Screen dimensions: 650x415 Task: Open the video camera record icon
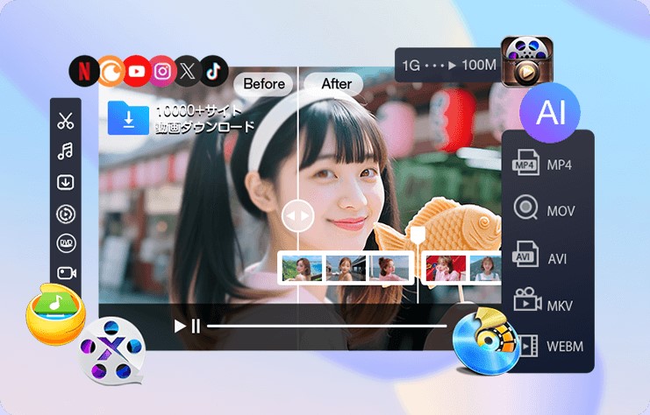67,273
